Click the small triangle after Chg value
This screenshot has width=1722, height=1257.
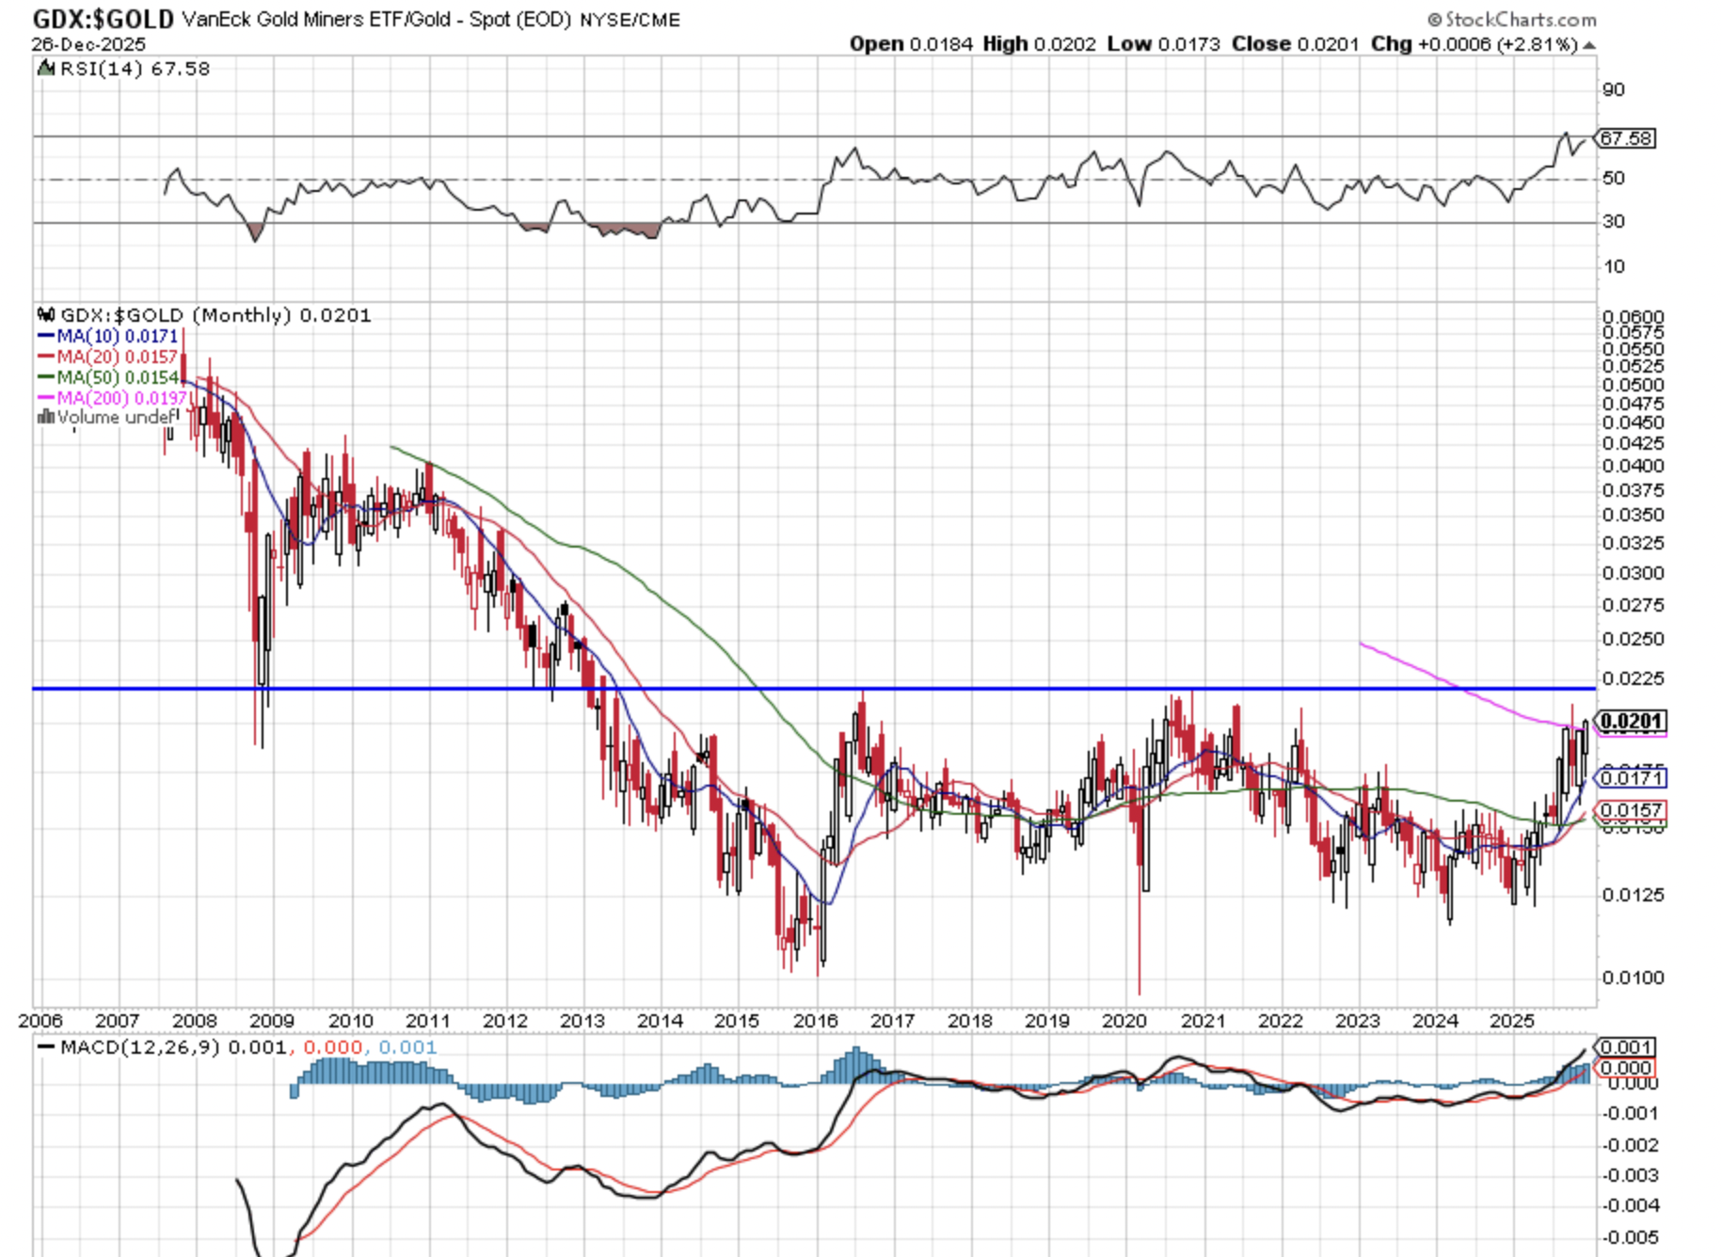point(1589,45)
